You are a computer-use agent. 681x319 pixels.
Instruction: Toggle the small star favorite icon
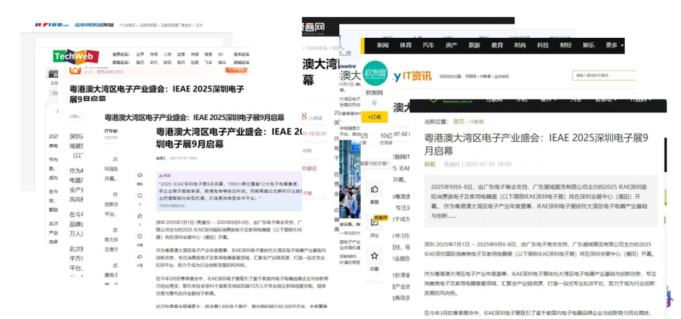pyautogui.click(x=139, y=236)
